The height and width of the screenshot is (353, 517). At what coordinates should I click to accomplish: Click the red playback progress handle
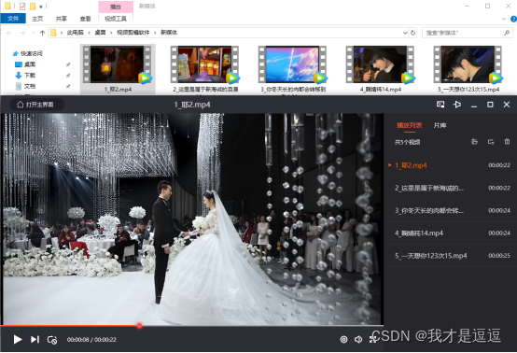tap(139, 326)
